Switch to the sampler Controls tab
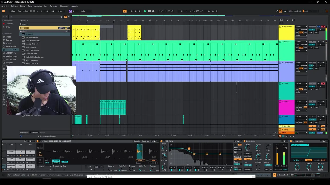 [x=145, y=141]
